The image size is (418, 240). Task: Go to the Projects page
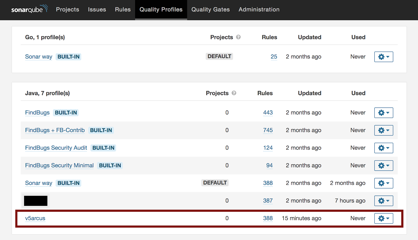(x=67, y=9)
